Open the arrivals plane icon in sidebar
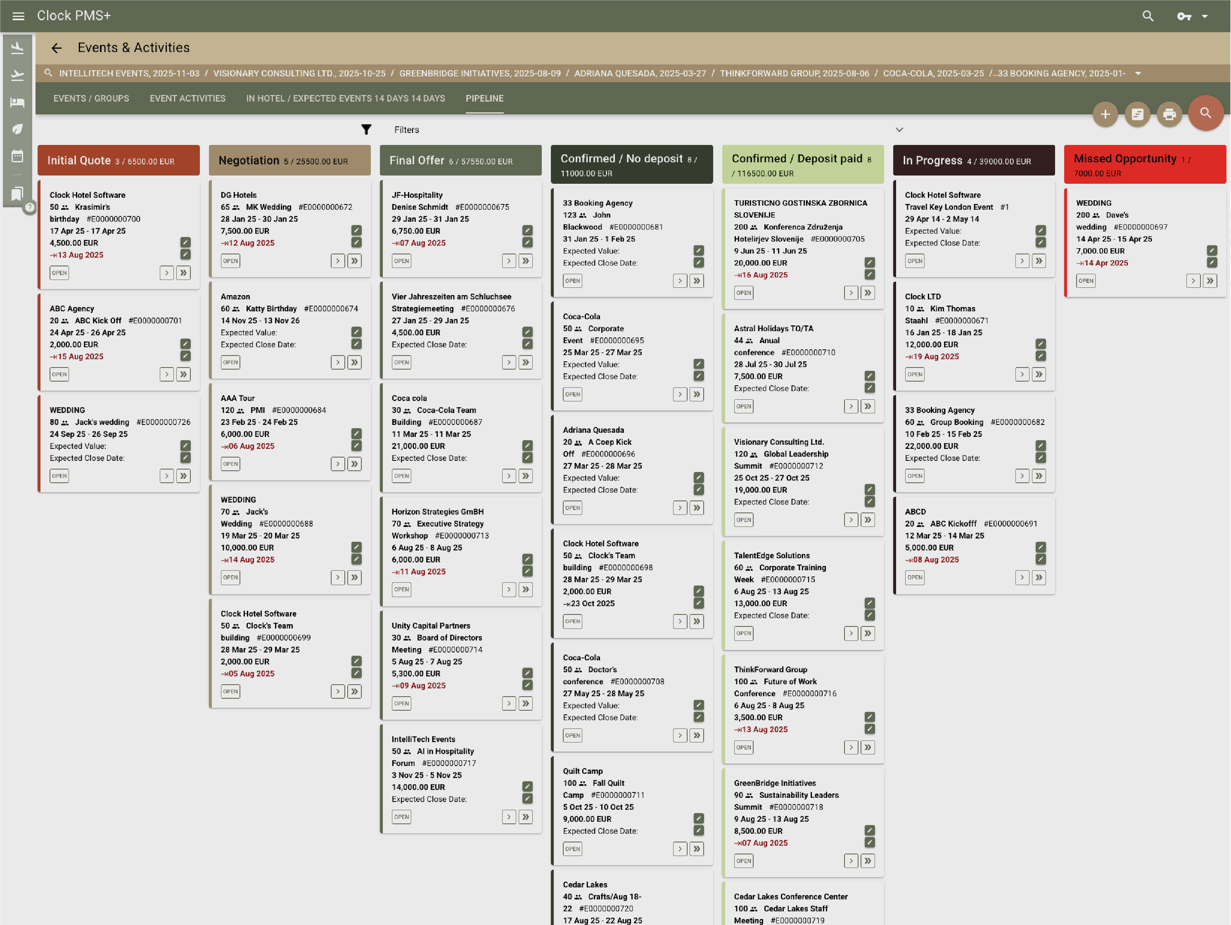 click(17, 48)
